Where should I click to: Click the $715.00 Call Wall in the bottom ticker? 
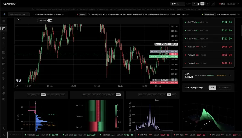80,135
